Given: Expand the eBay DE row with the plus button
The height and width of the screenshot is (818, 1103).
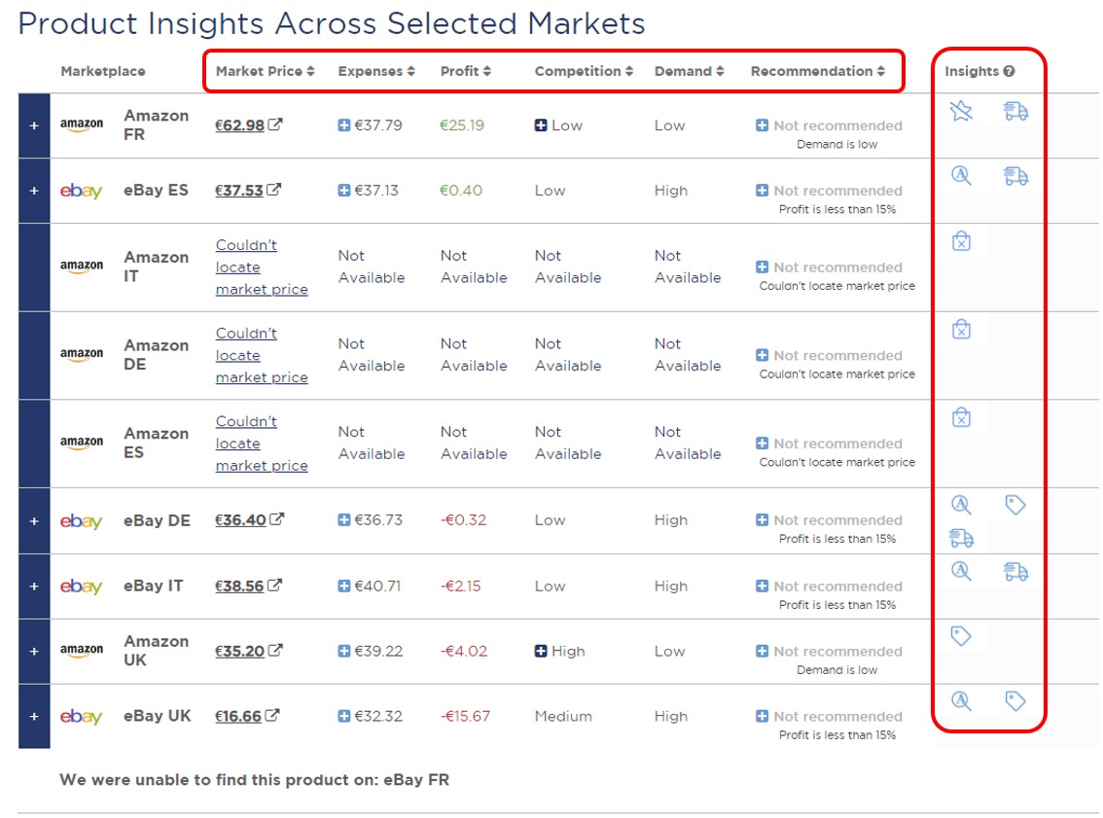Looking at the screenshot, I should tap(32, 520).
